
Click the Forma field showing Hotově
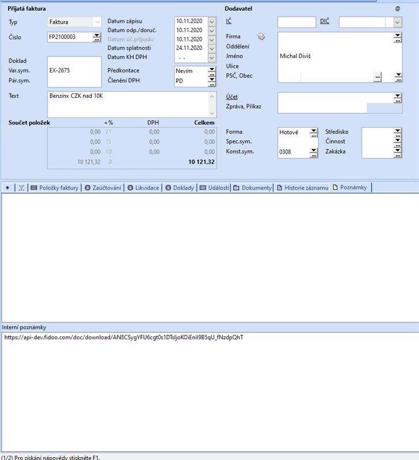294,132
